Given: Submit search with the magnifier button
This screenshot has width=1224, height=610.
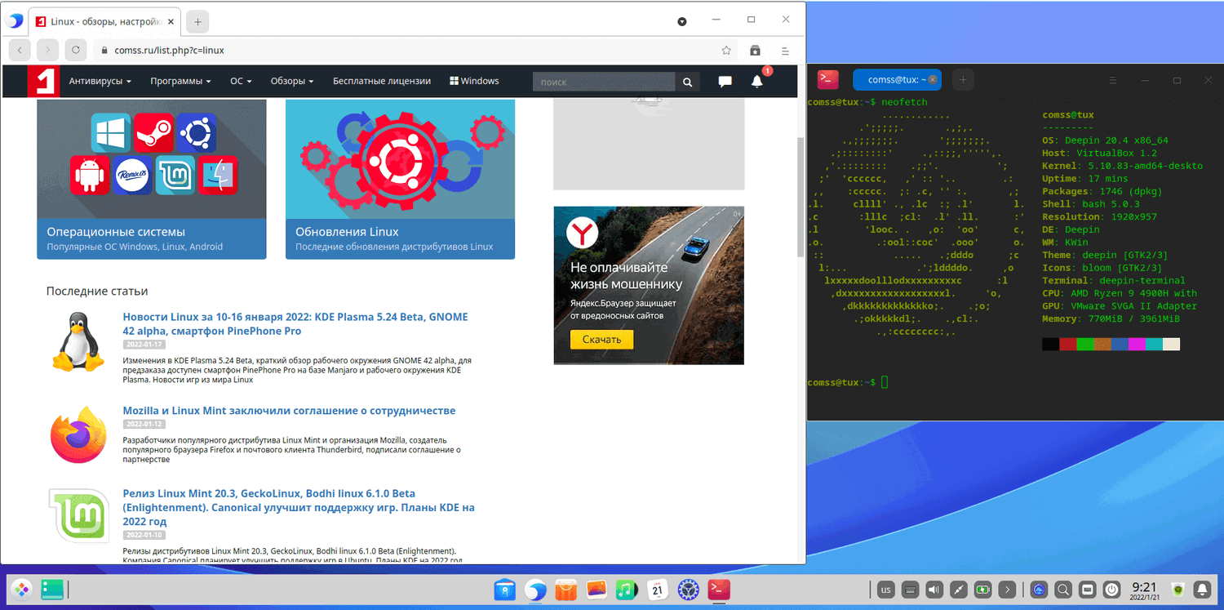Looking at the screenshot, I should click(x=688, y=82).
